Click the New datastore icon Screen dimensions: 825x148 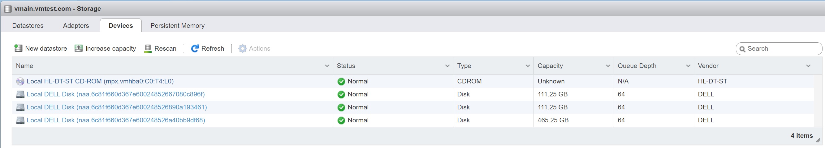[18, 48]
